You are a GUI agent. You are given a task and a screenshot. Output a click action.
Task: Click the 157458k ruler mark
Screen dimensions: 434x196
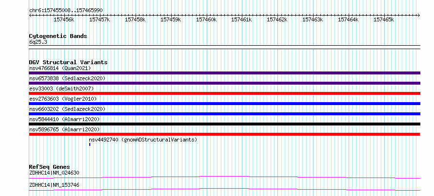coord(135,19)
